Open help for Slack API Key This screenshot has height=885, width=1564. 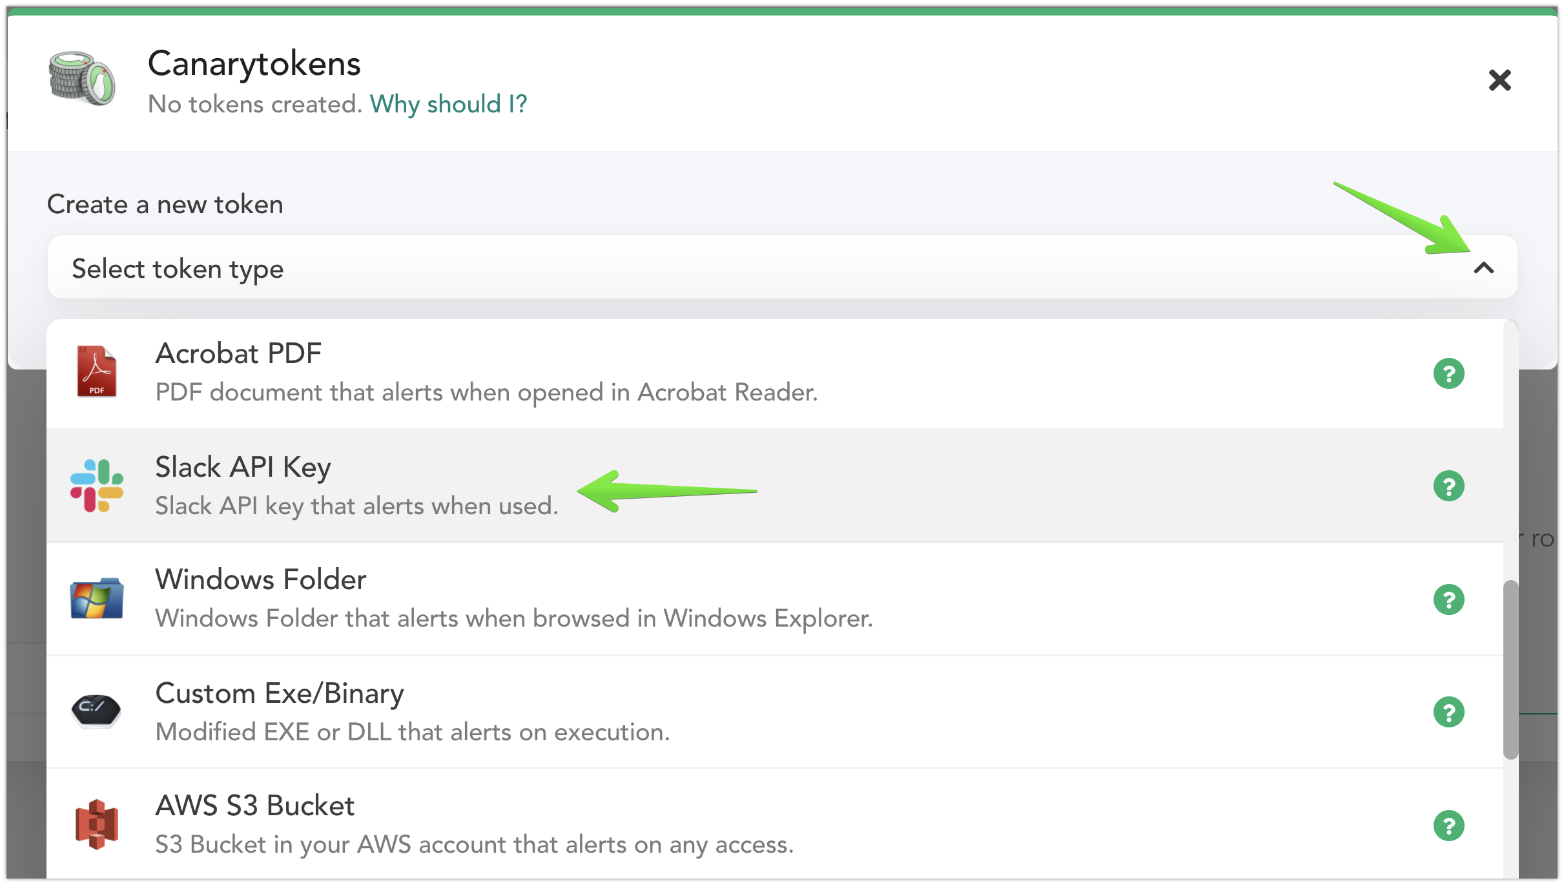click(x=1448, y=486)
